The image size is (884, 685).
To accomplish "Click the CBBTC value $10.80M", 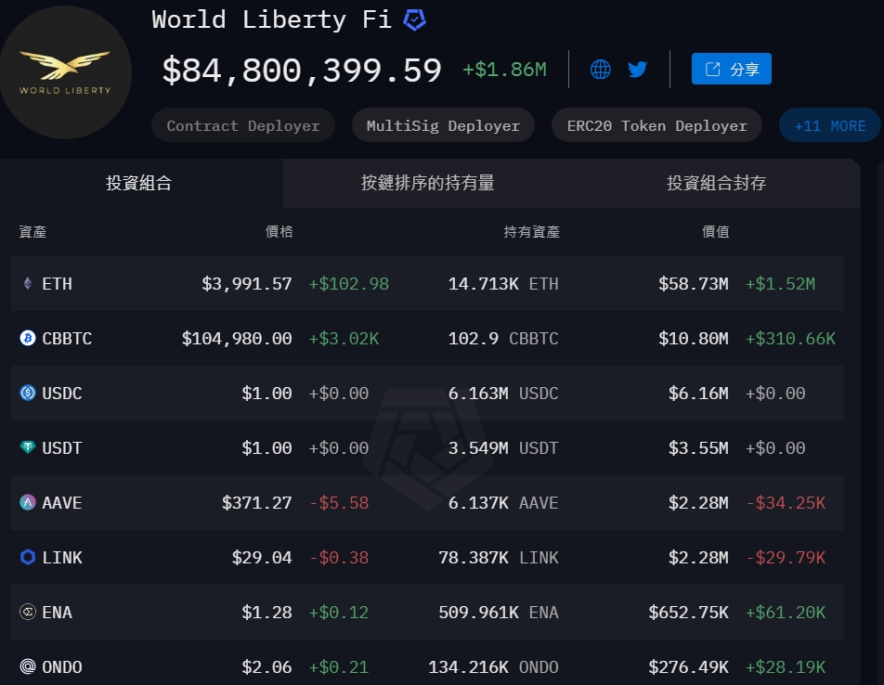I will pos(694,338).
